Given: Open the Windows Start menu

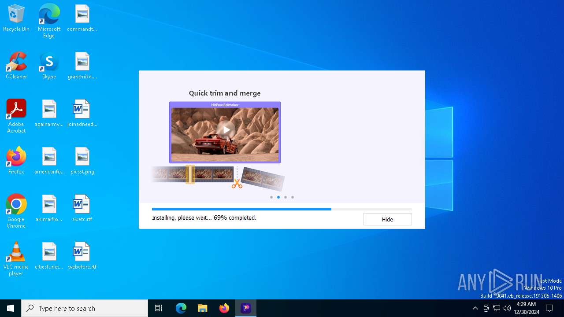Looking at the screenshot, I should pos(11,308).
